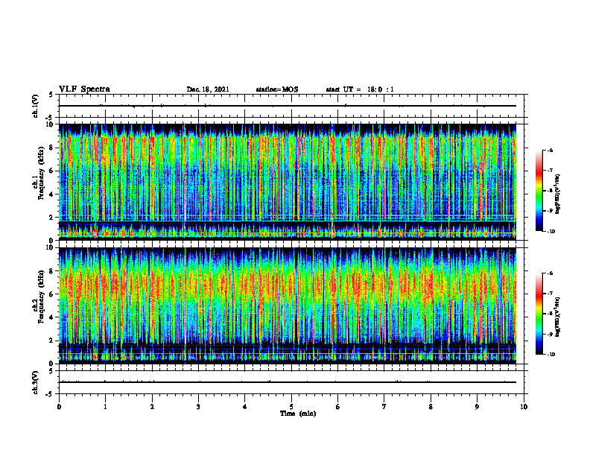Click inside the ch.1 frequency spectrogram panel

tap(288, 182)
